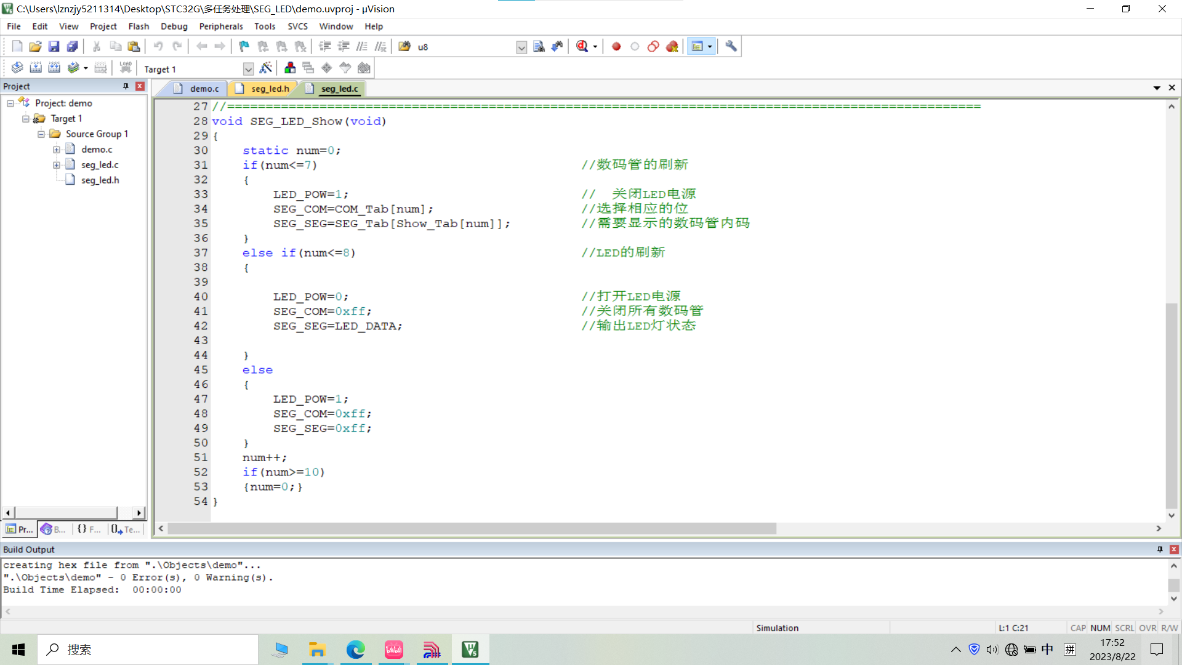
Task: Comment out the selected lines
Action: pos(362,46)
